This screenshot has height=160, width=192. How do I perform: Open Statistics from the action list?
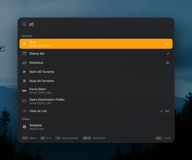pos(96,63)
